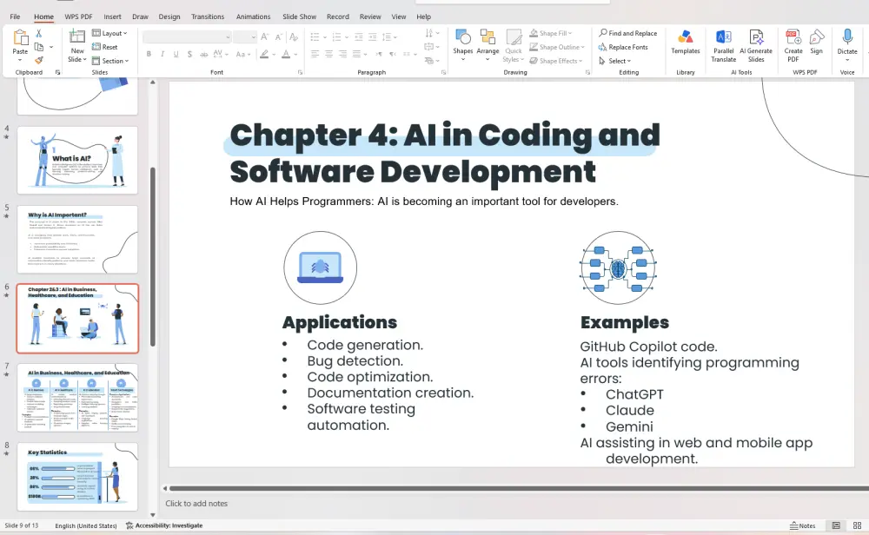Open the Templates library
This screenshot has height=535, width=869.
686,42
